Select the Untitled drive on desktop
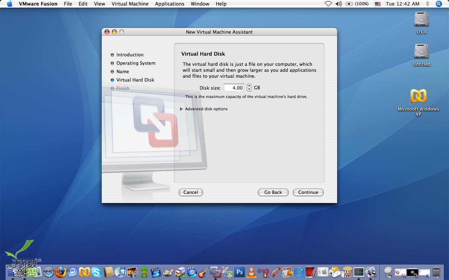 [x=421, y=55]
